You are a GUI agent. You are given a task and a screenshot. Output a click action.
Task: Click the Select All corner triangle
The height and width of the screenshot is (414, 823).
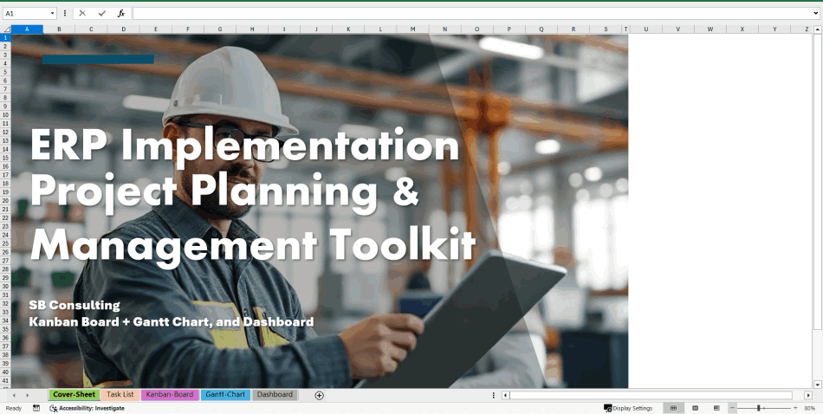6,29
